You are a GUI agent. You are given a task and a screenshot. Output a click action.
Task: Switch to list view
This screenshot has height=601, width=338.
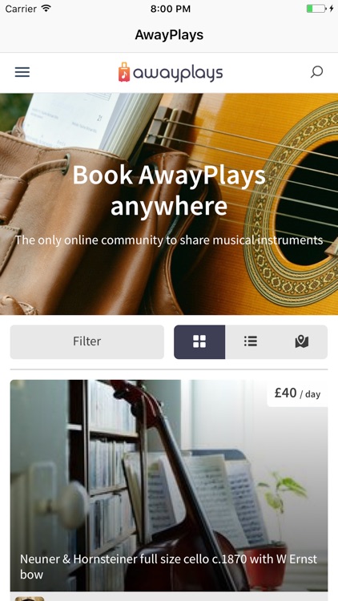coord(251,342)
